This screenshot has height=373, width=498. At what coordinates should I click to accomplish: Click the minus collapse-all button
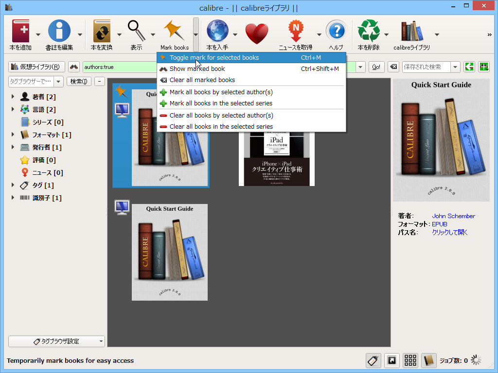tap(100, 82)
